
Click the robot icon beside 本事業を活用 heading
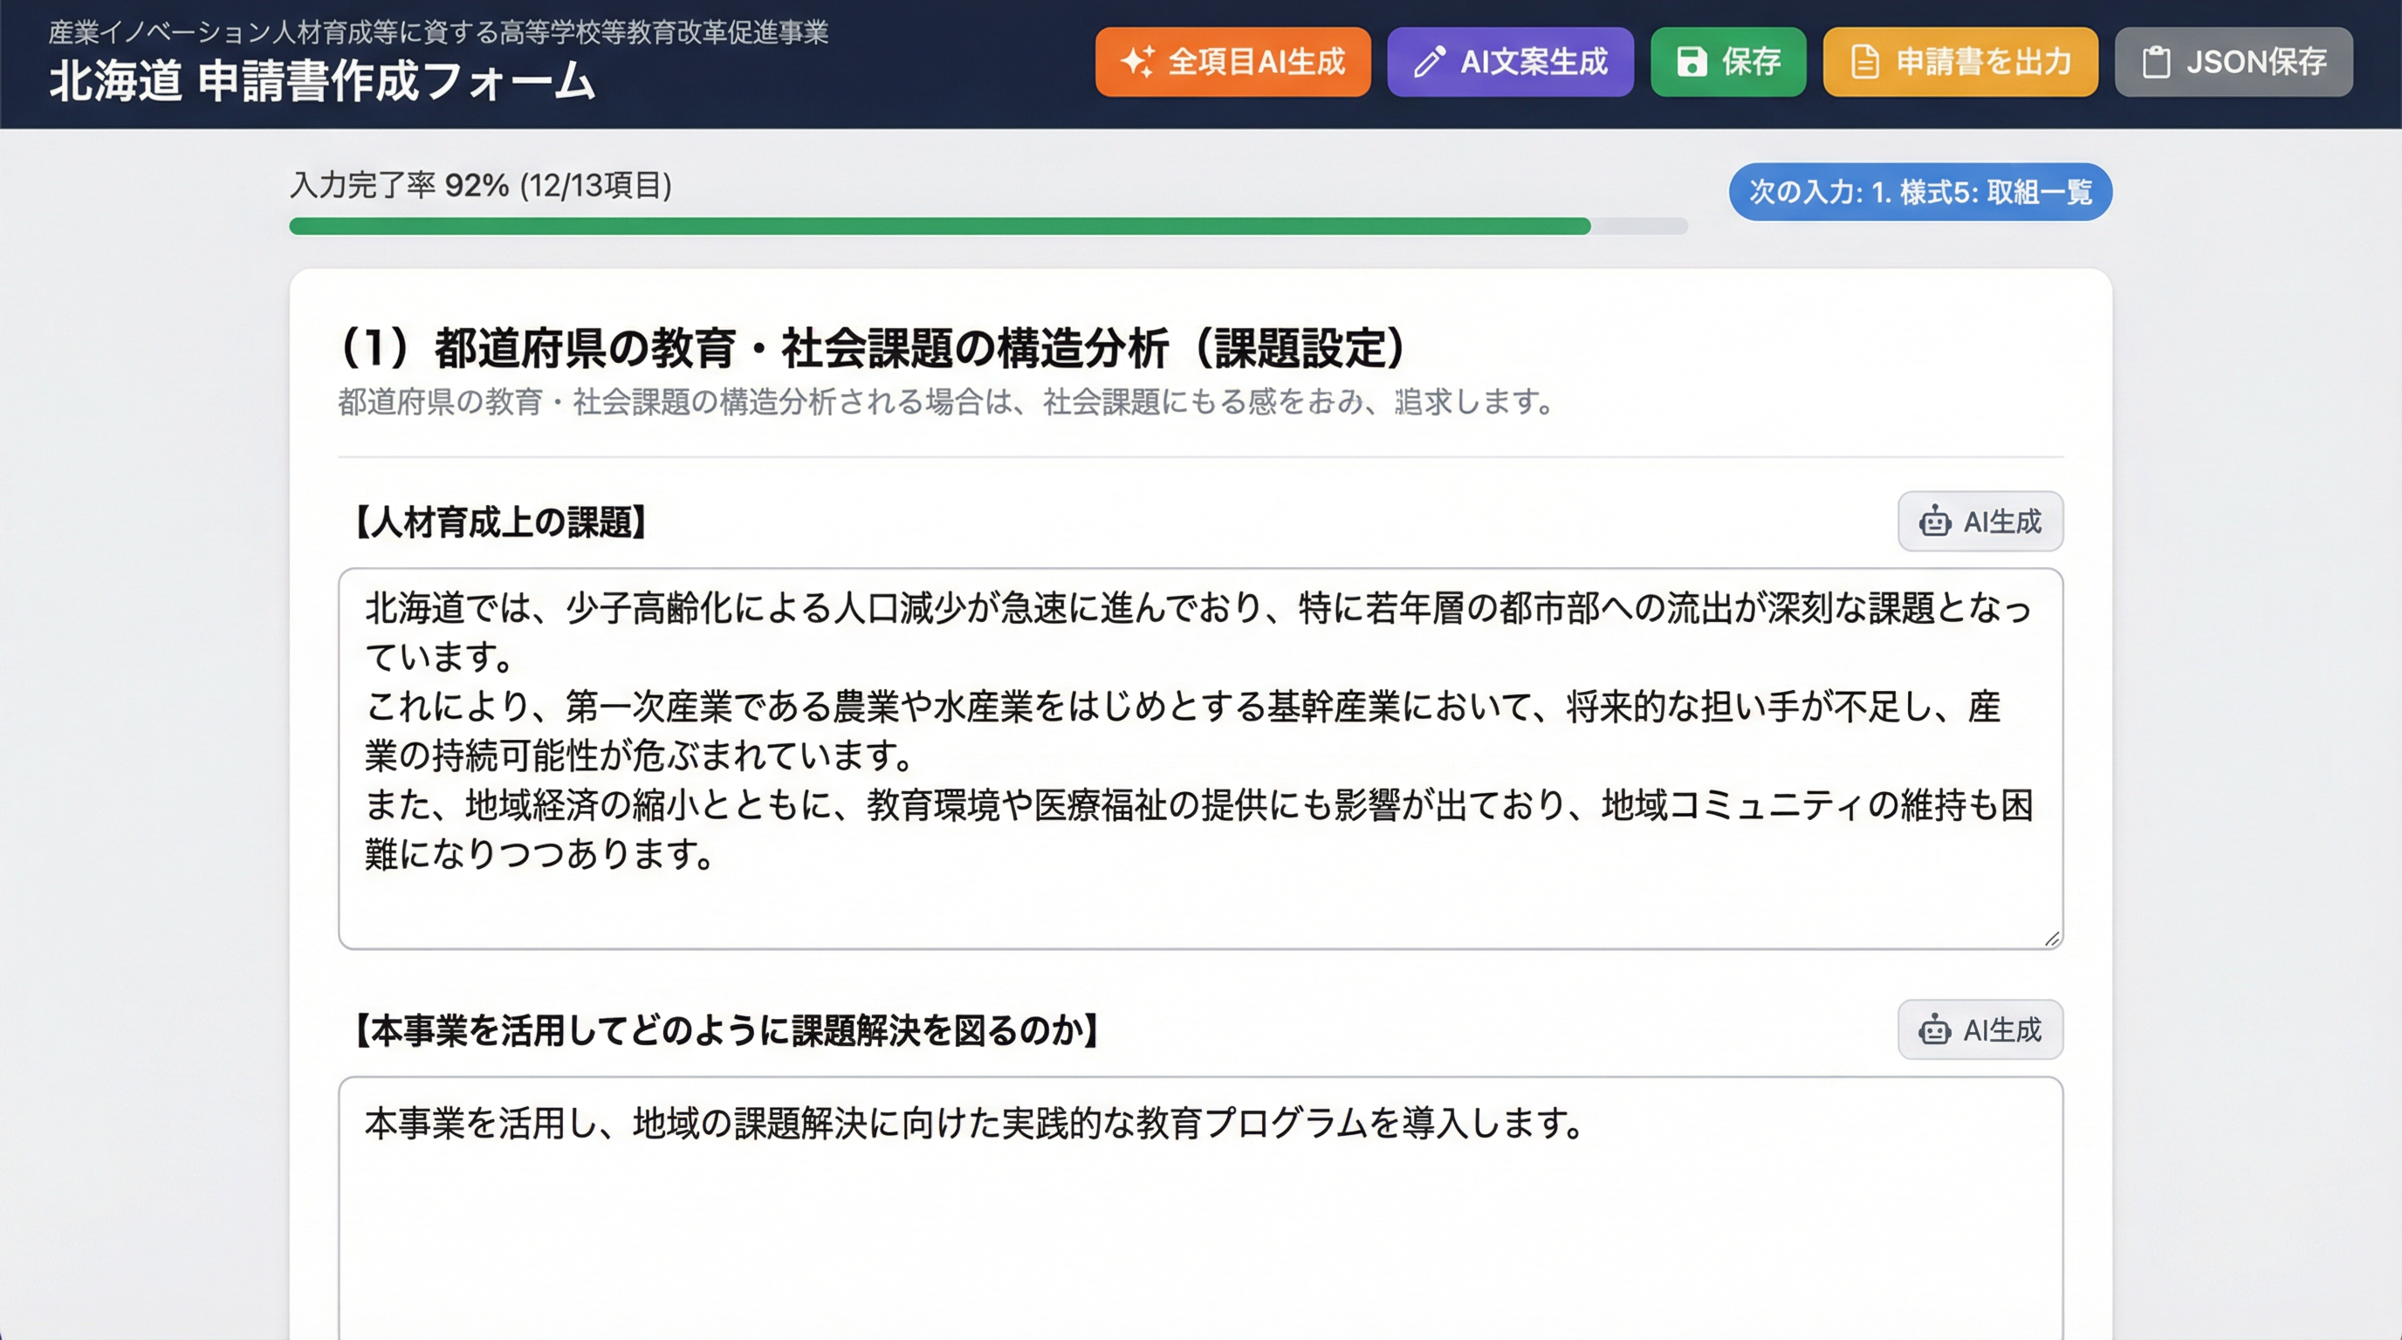tap(1937, 1029)
